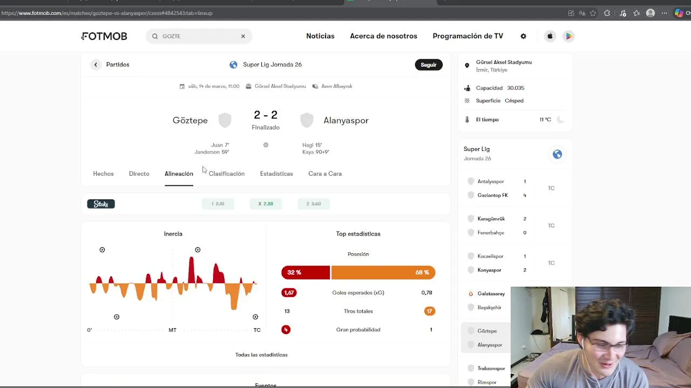Switch to the Directo tab
The width and height of the screenshot is (691, 388).
pos(139,174)
